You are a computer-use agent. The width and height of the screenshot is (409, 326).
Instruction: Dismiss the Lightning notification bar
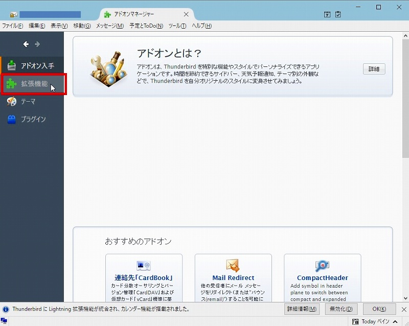point(404,309)
